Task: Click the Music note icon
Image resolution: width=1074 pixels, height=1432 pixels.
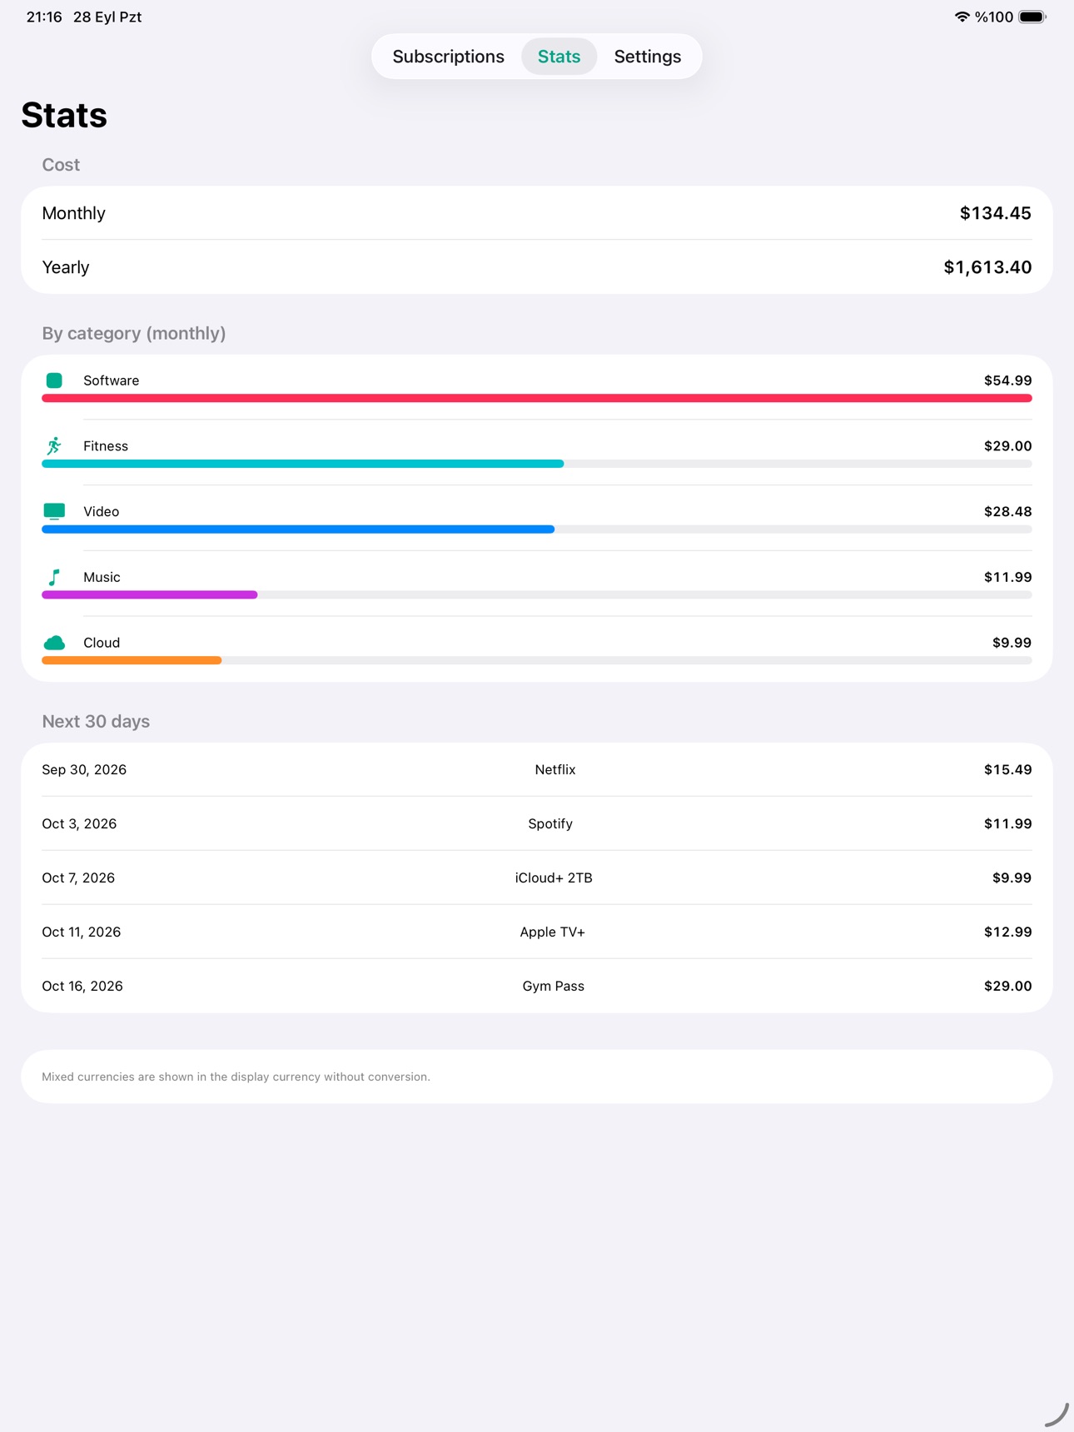Action: click(54, 577)
